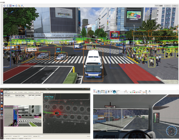Open Thunderbird mail from the Ubuntu dock
The width and height of the screenshot is (179, 140).
click(x=2, y=94)
